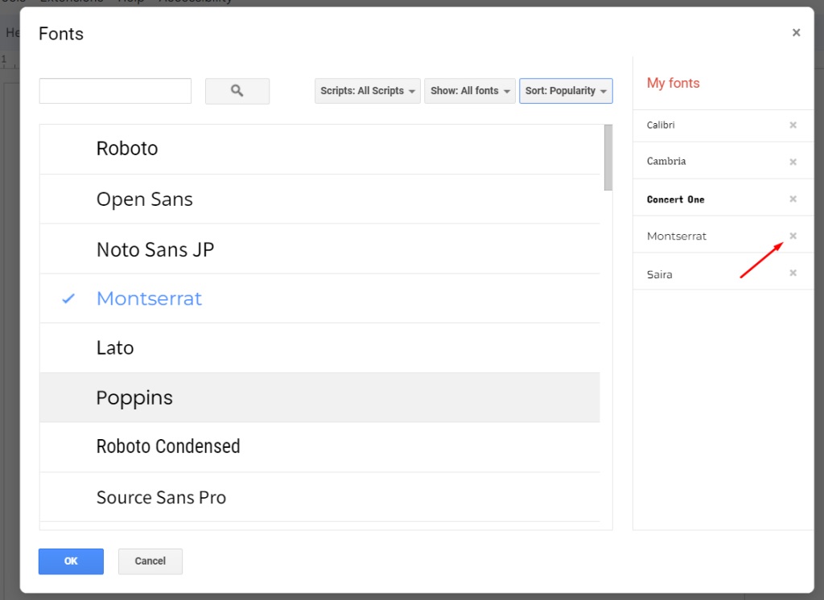Select the Poppins font
This screenshot has height=600, width=824.
pyautogui.click(x=319, y=398)
